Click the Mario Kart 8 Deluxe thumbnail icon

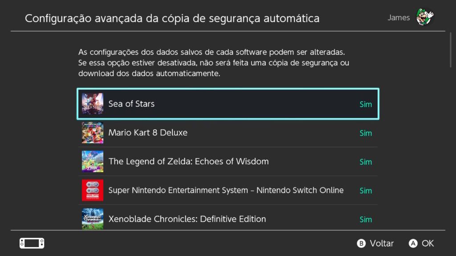pos(92,132)
